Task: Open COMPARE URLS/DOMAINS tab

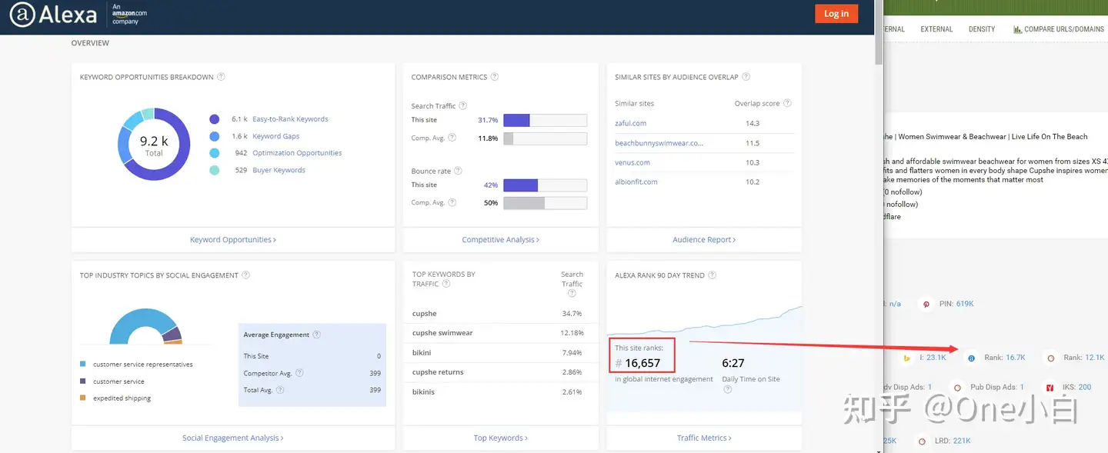Action: coord(1059,29)
